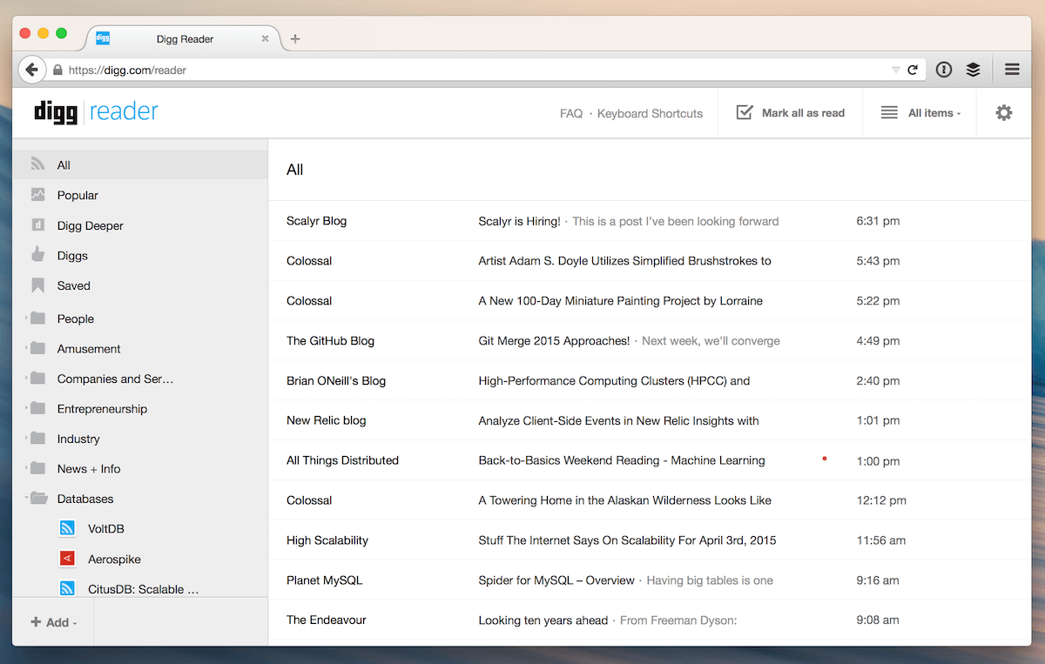Click the High Scalability source name
This screenshot has height=664, width=1045.
(327, 540)
